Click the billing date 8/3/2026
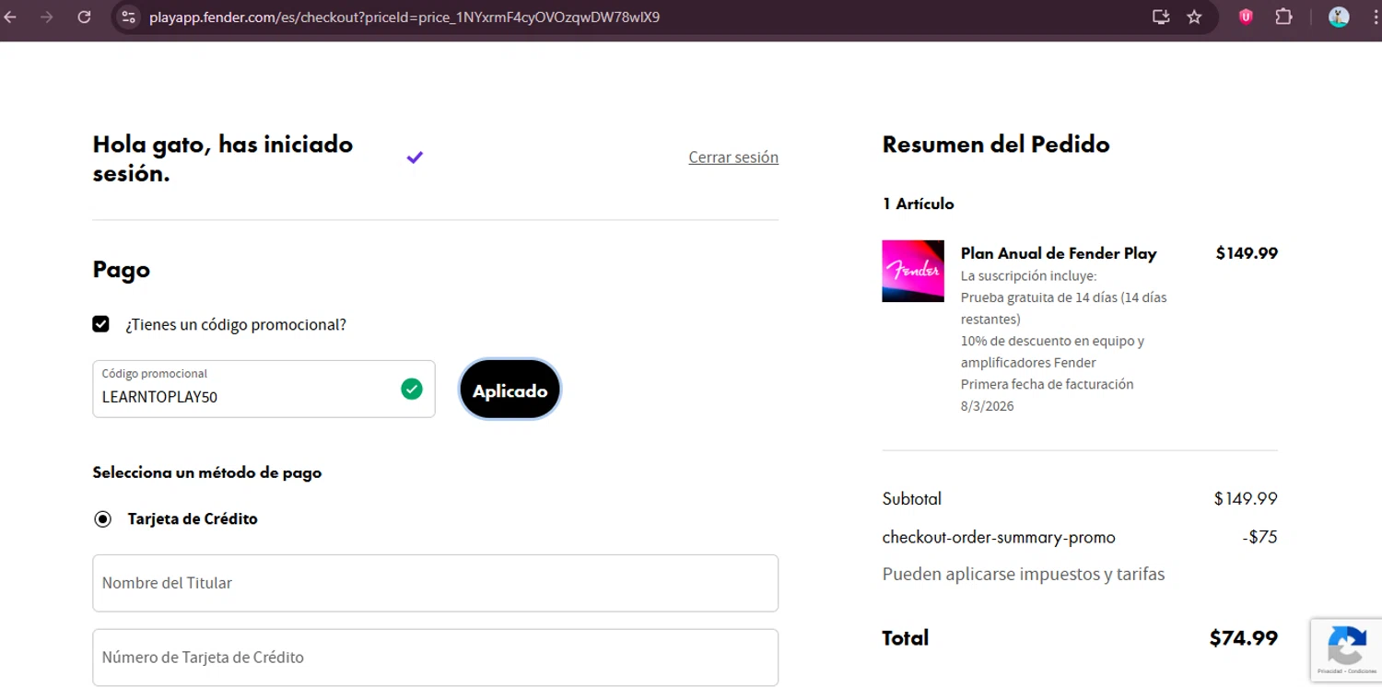Screen dimensions: 1382x687 pyautogui.click(x=987, y=406)
